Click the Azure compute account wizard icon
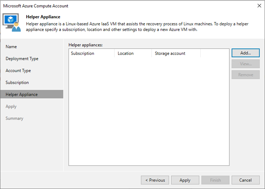 12,22
